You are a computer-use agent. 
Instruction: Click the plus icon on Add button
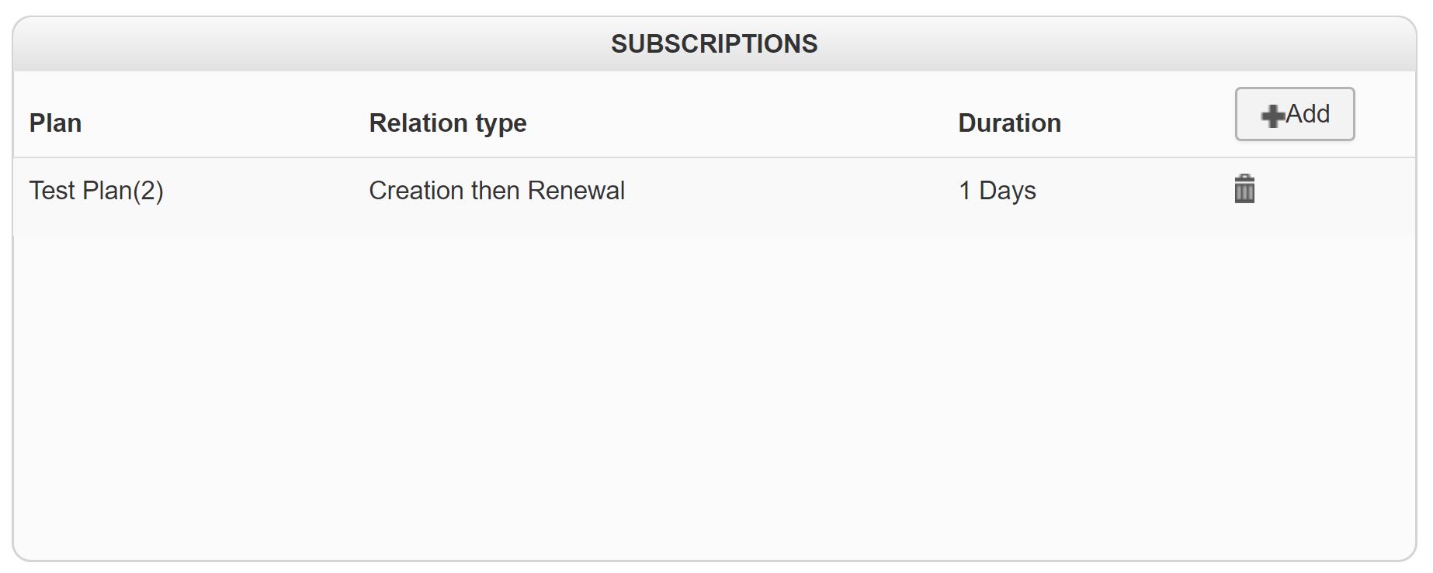[x=1272, y=116]
